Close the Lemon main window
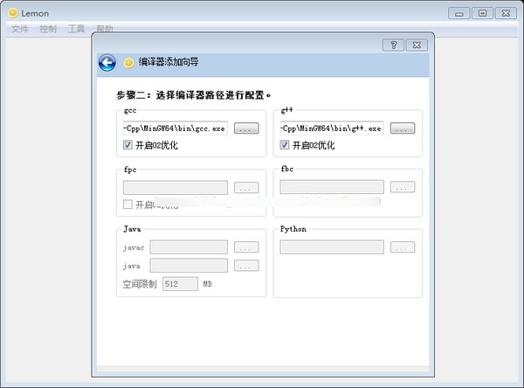The height and width of the screenshot is (388, 524). point(506,13)
